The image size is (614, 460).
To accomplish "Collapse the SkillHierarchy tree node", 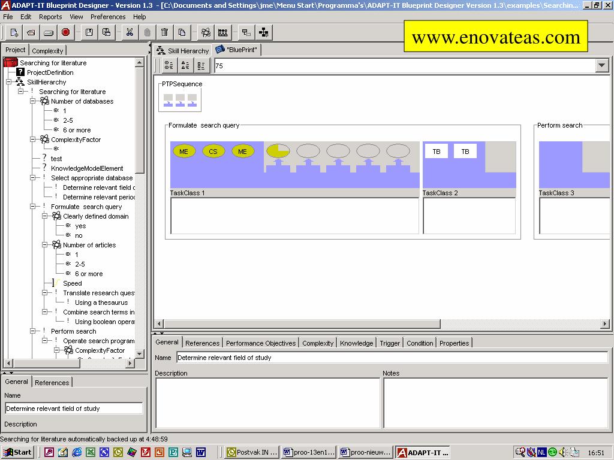I will 8,81.
